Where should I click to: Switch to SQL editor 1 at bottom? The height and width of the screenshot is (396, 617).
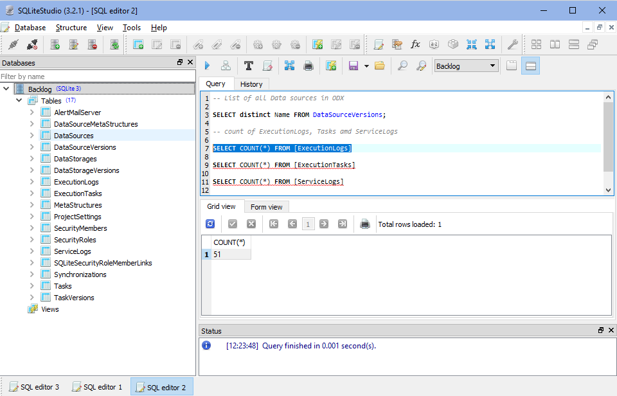tap(96, 387)
